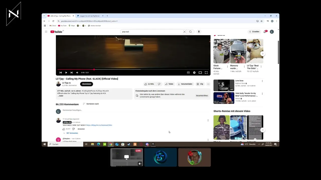Open the Glock Fortune short thumbnail
The height and width of the screenshot is (180, 321).
221,51
